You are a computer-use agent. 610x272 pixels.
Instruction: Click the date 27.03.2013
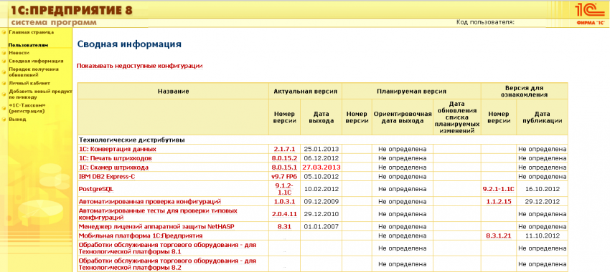(322, 167)
